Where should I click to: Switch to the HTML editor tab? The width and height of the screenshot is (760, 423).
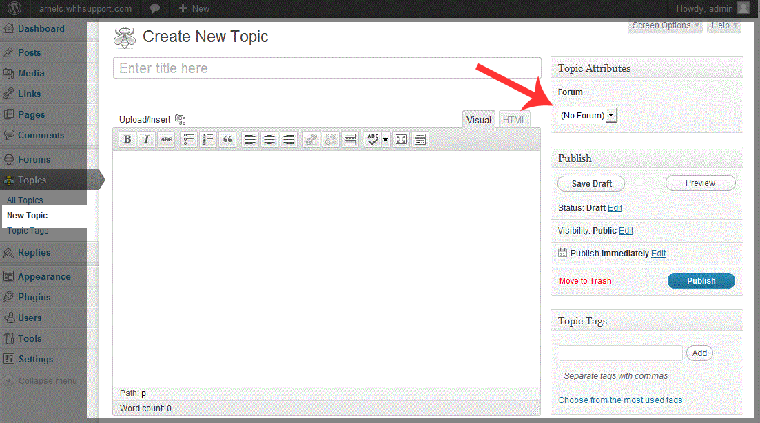coord(514,120)
